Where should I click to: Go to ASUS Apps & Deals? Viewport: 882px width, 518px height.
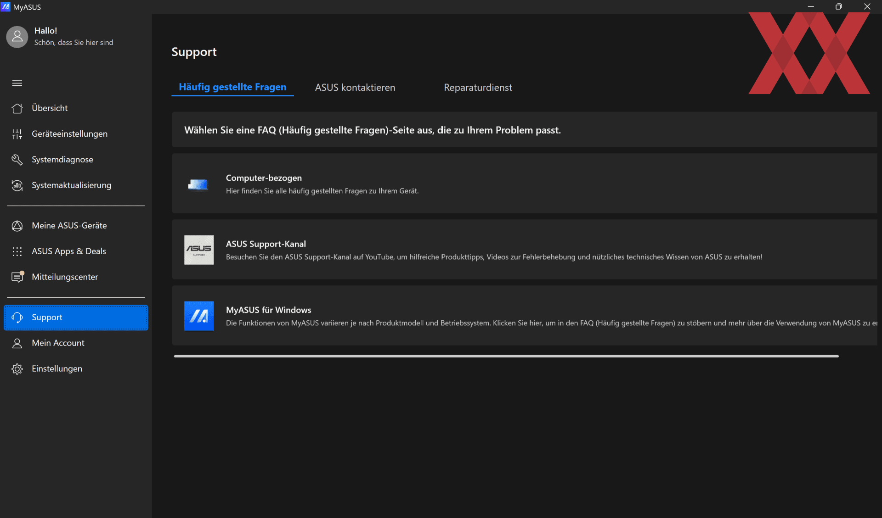coord(76,251)
